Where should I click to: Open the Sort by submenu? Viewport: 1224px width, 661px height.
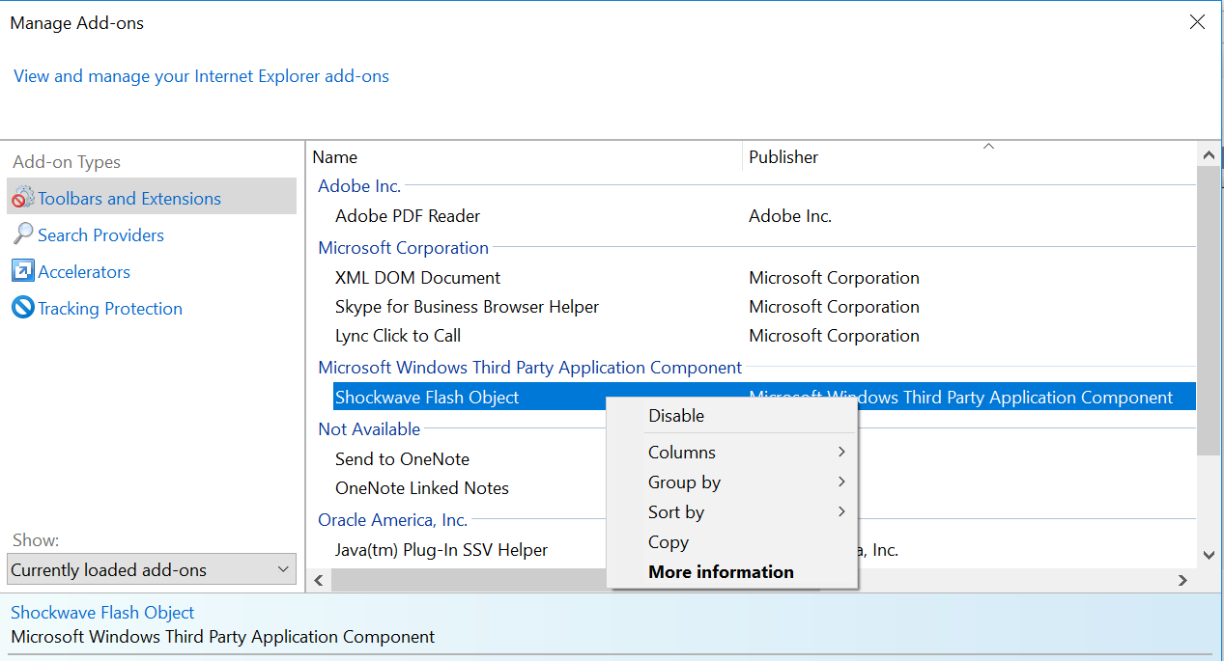731,512
